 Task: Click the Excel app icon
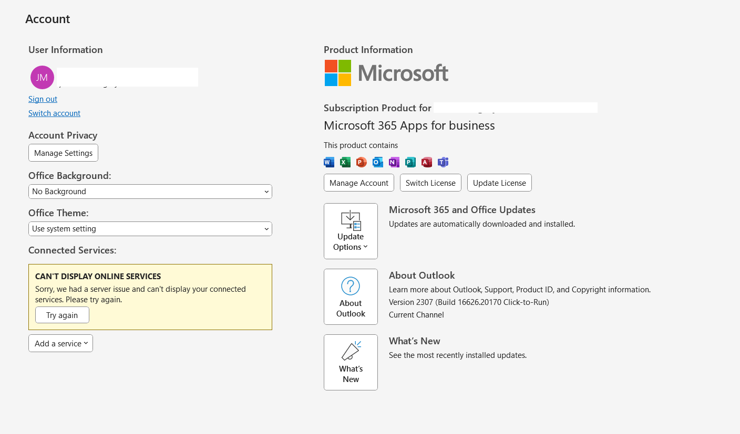point(345,162)
